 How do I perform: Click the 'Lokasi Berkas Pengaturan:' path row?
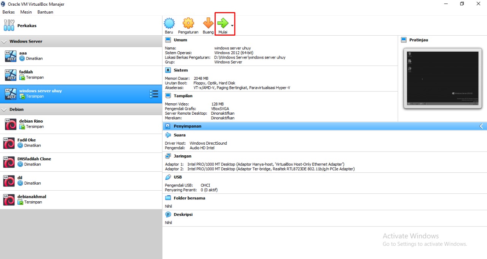(x=225, y=58)
